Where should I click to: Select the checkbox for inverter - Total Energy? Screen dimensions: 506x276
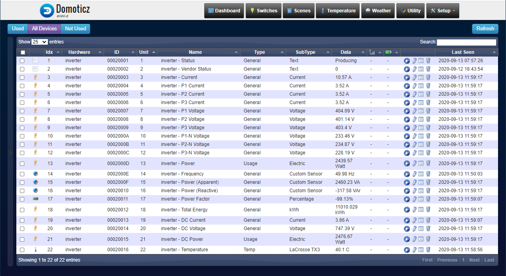(22, 210)
